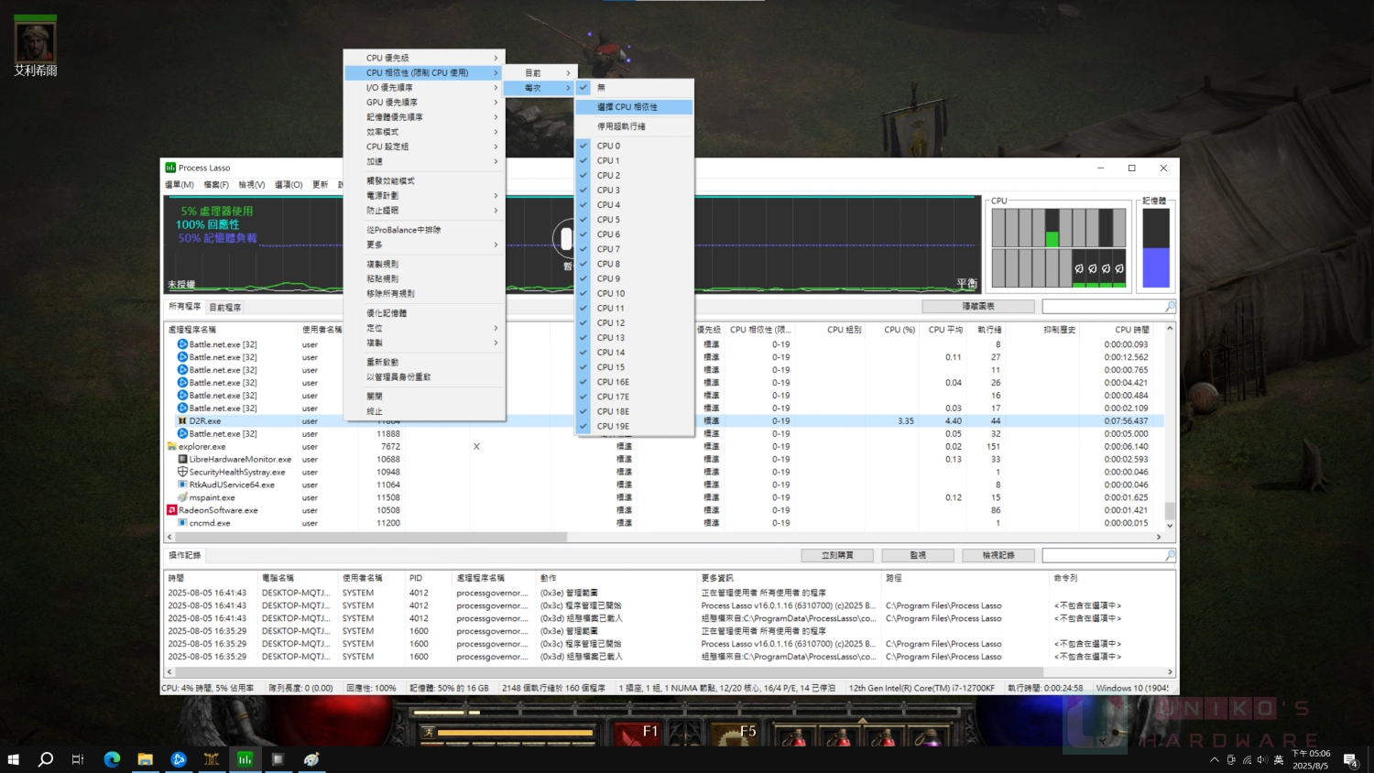Click the D2R.exe process icon
The height and width of the screenshot is (773, 1374).
point(181,421)
